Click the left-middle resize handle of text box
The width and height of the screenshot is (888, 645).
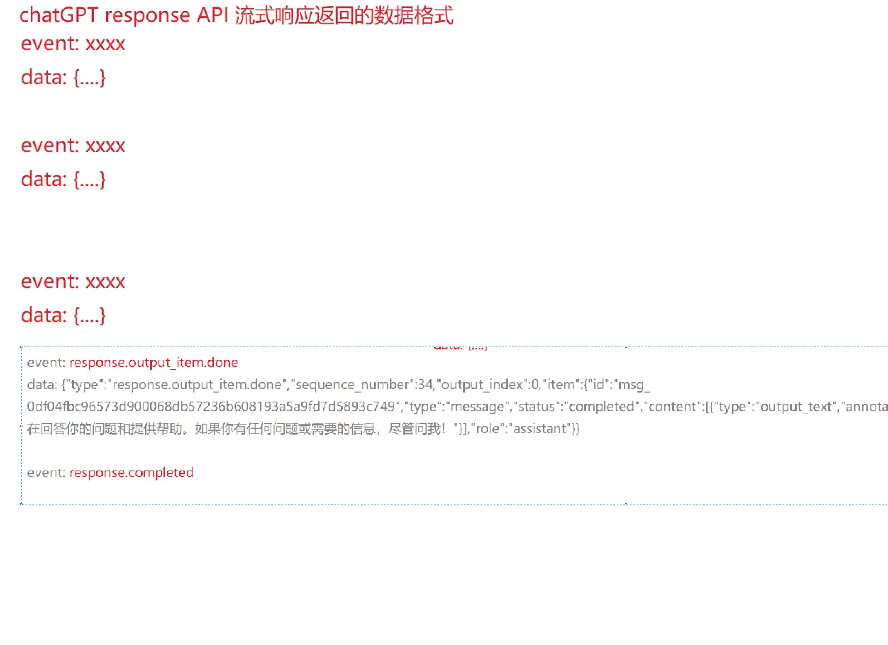tap(21, 426)
